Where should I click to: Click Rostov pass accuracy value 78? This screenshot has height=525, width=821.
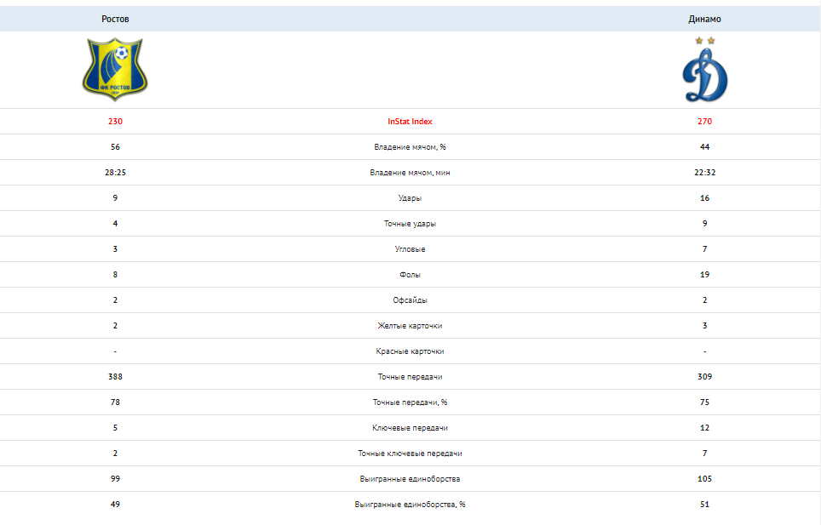(x=115, y=402)
